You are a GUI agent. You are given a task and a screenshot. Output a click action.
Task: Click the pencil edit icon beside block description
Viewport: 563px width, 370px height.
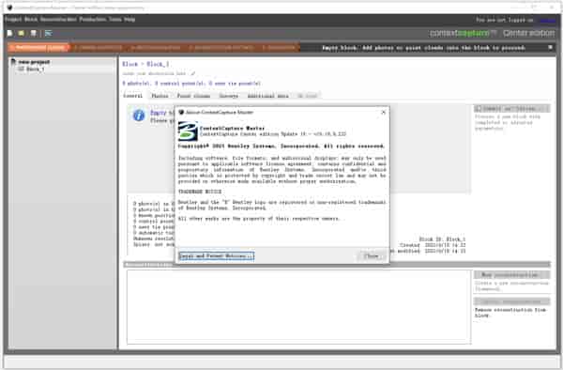tap(192, 73)
